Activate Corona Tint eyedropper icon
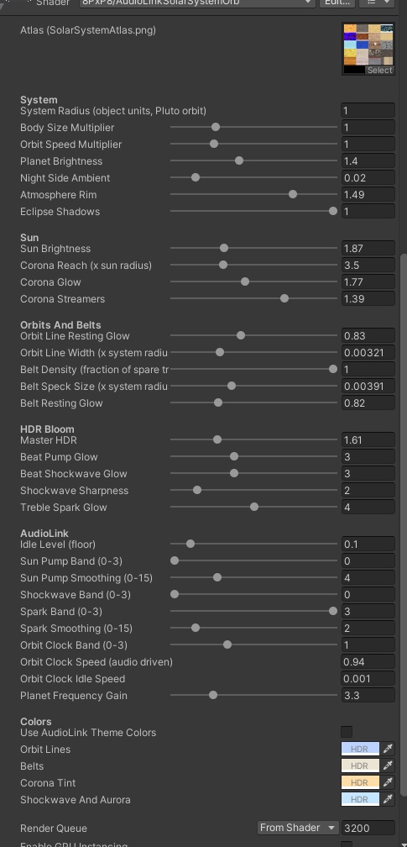Image resolution: width=407 pixels, height=847 pixels. point(388,783)
